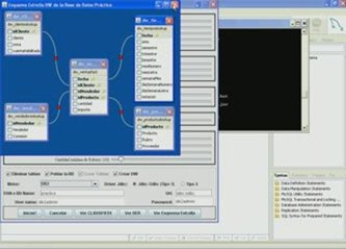Check the importe field in ventasFact table

[x=75, y=110]
